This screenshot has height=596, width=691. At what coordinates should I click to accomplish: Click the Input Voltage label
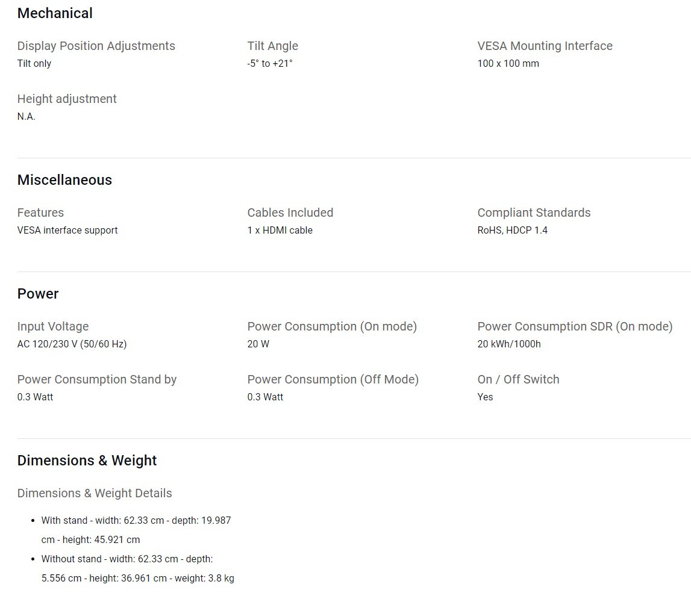53,326
